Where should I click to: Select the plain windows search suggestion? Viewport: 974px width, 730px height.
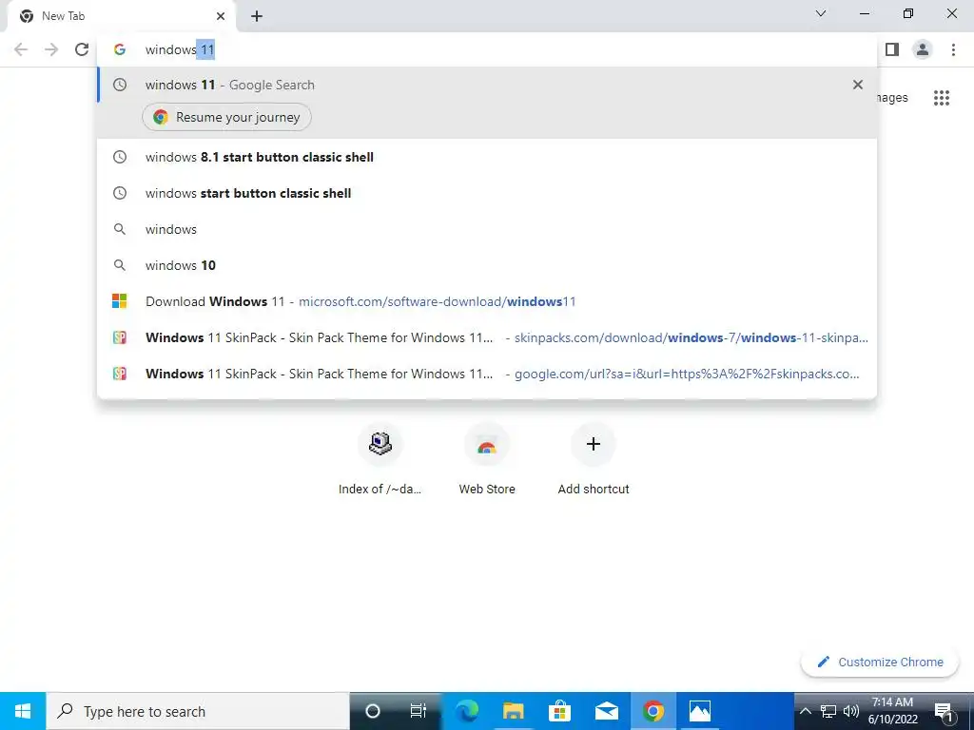(x=487, y=229)
